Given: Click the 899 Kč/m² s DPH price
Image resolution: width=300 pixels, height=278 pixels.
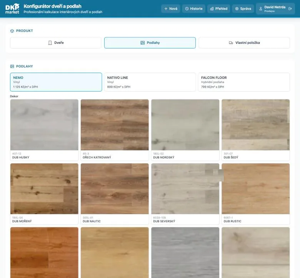Looking at the screenshot, I should [118, 87].
